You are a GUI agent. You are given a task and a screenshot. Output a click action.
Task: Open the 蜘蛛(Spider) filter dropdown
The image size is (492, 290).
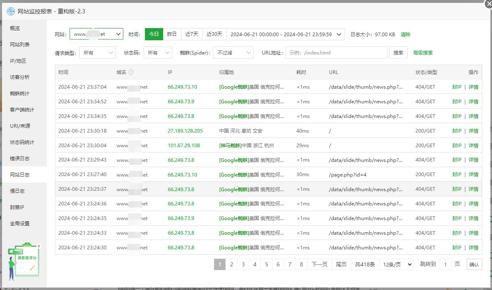pyautogui.click(x=233, y=52)
